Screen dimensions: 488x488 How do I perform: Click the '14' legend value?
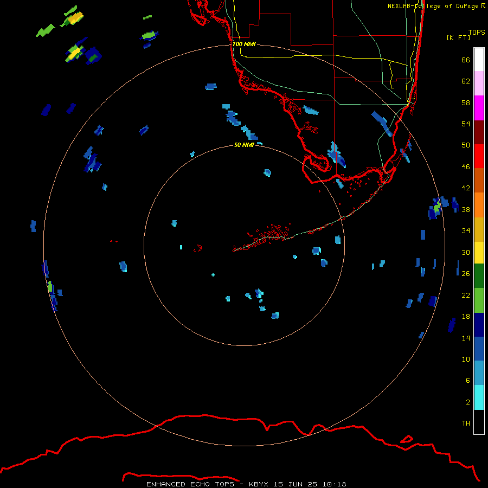click(466, 338)
